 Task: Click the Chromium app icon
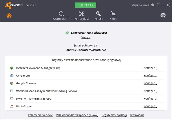pyautogui.click(x=12, y=76)
